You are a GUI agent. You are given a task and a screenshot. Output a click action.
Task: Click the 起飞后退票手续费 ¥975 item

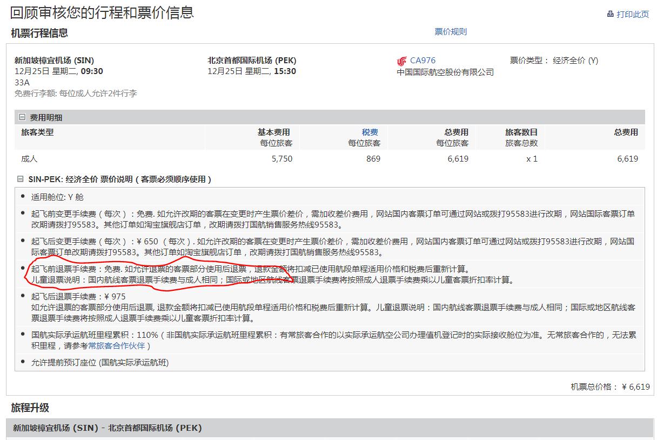coord(78,296)
